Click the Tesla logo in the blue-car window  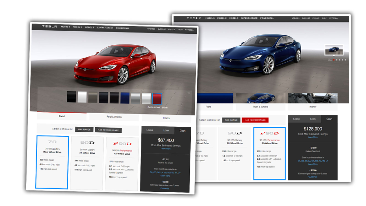coord(194,18)
